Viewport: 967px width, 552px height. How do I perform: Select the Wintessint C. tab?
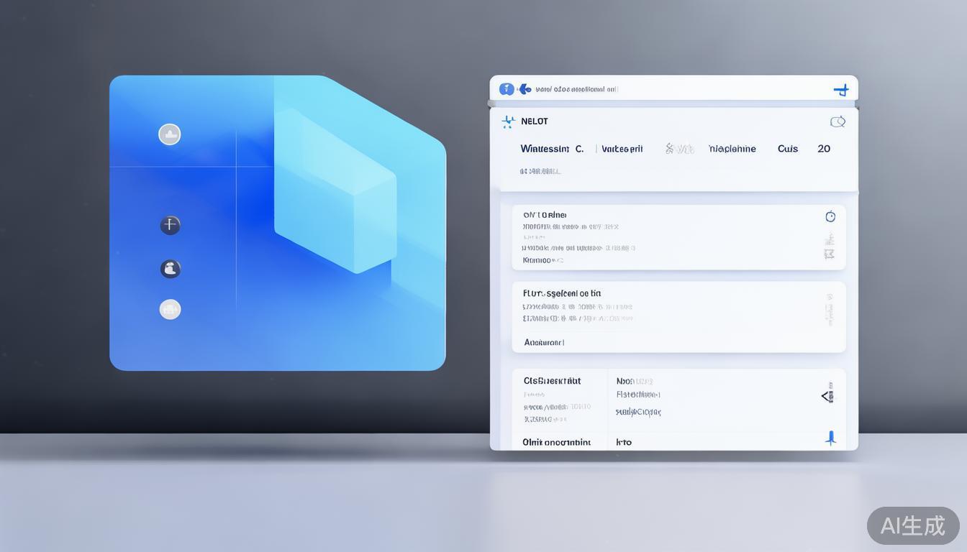551,149
